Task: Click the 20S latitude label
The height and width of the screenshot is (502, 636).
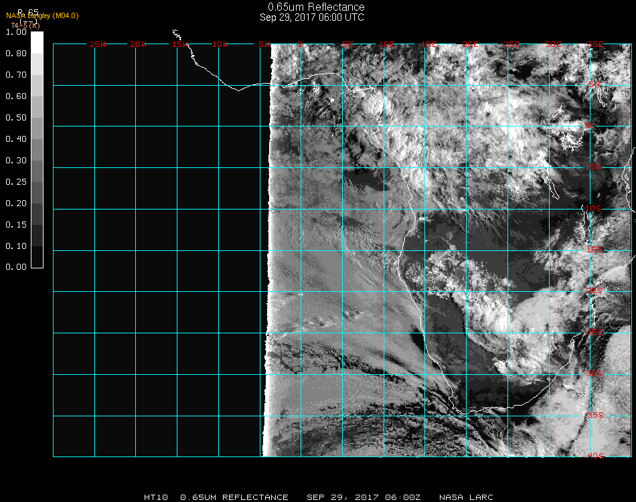Action: (594, 290)
